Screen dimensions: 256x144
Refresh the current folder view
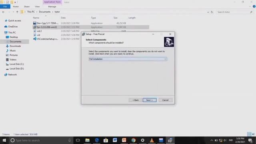pos(212,12)
